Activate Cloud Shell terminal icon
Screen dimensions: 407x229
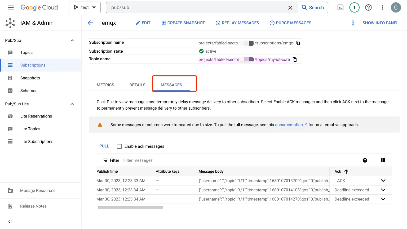340,7
